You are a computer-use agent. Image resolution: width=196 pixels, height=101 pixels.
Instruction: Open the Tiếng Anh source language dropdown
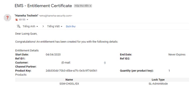point(30,26)
